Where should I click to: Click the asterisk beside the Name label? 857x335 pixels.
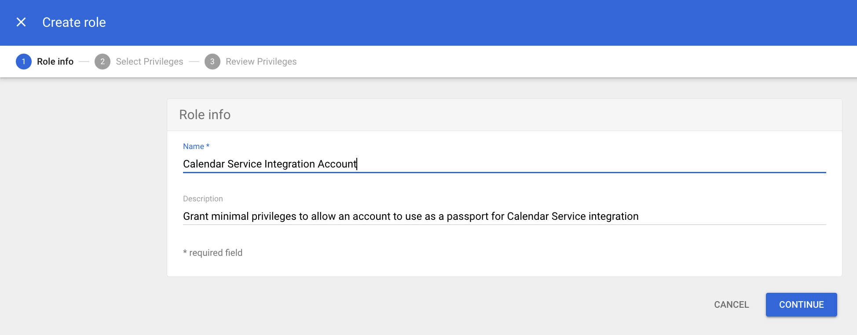click(x=208, y=146)
